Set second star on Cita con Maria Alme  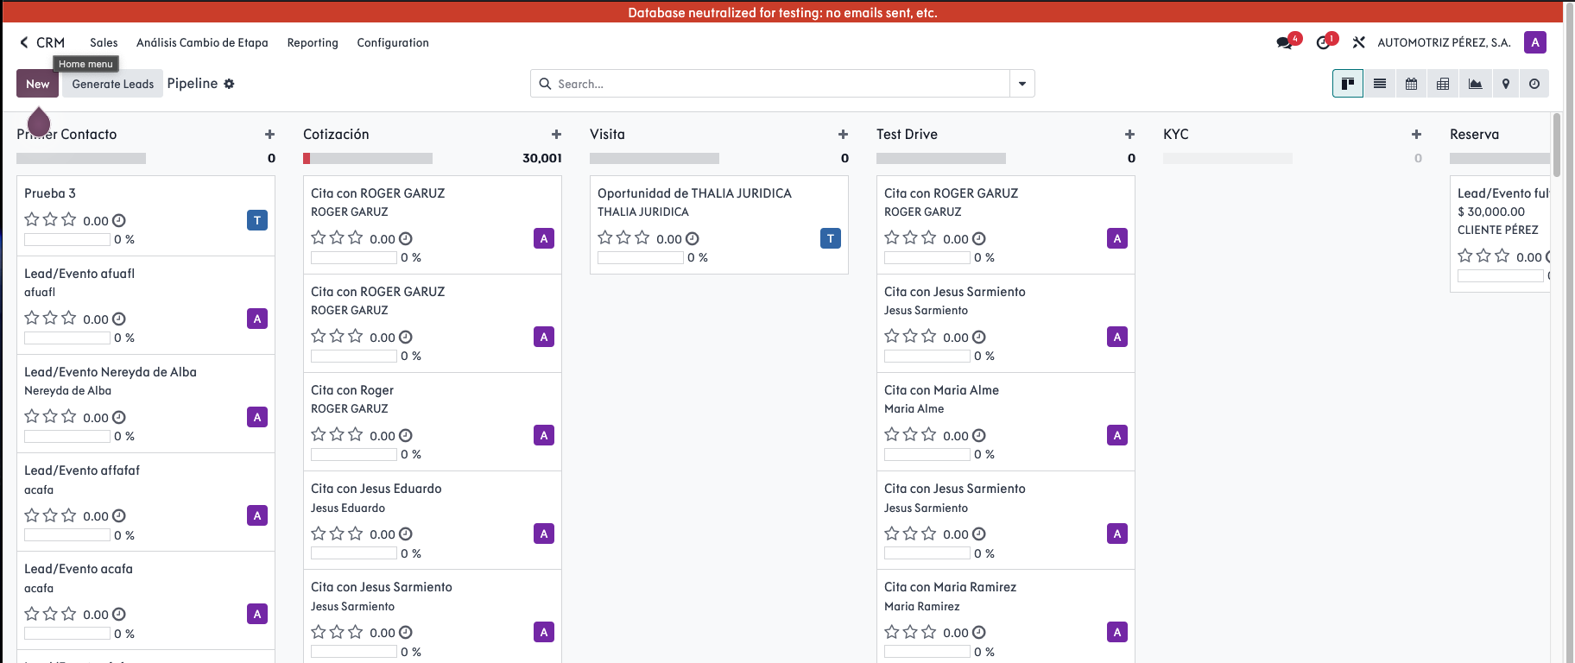(x=910, y=435)
